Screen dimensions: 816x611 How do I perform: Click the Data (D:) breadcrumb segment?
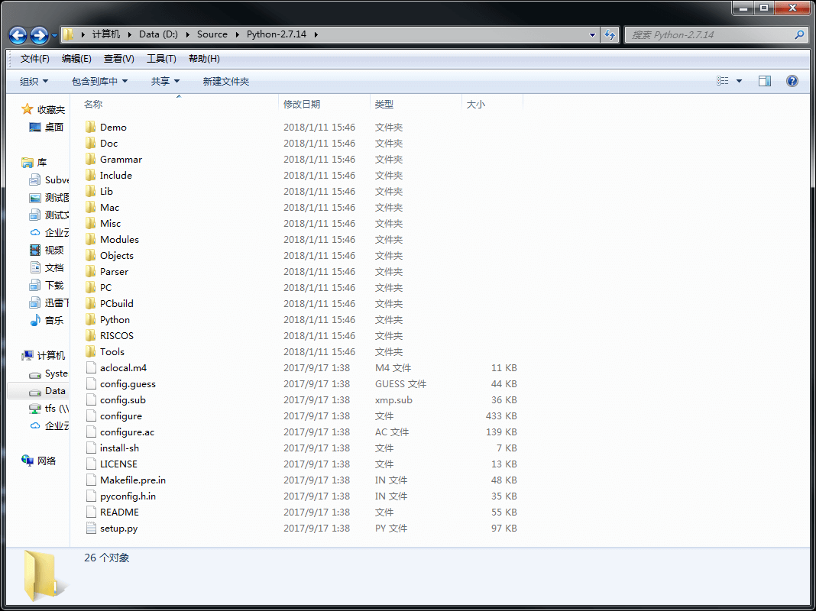[x=158, y=34]
